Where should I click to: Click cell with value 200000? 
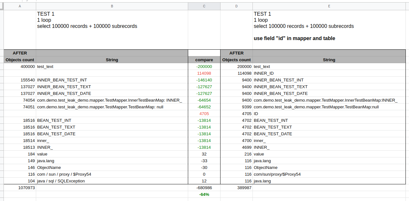pyautogui.click(x=237, y=66)
